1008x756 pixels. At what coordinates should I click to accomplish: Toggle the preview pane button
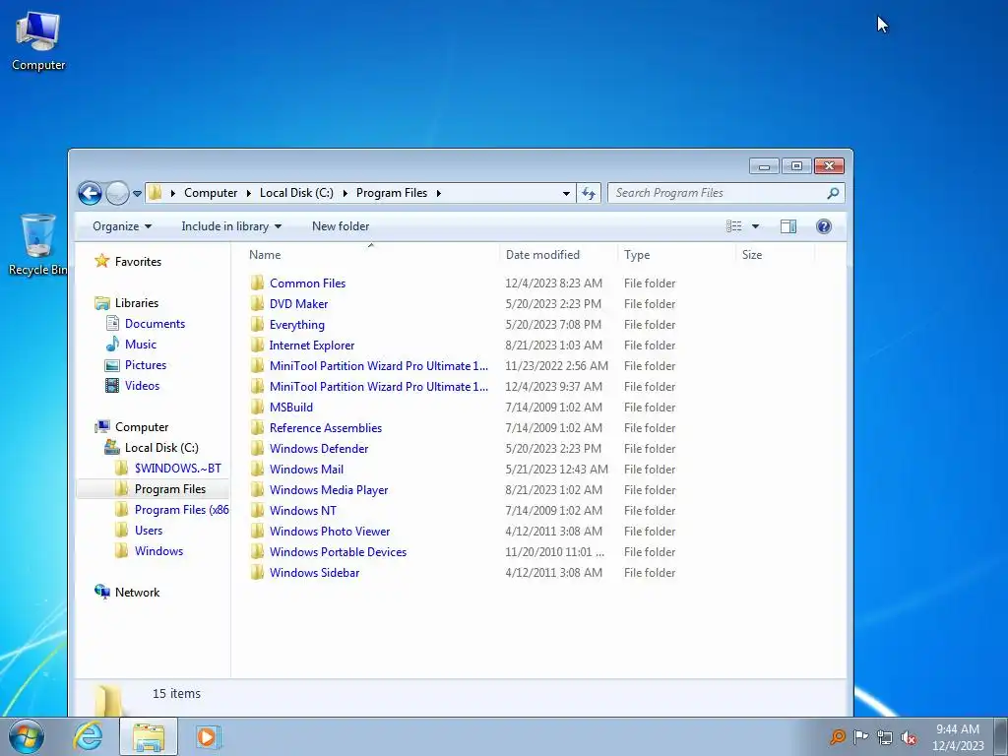788,226
